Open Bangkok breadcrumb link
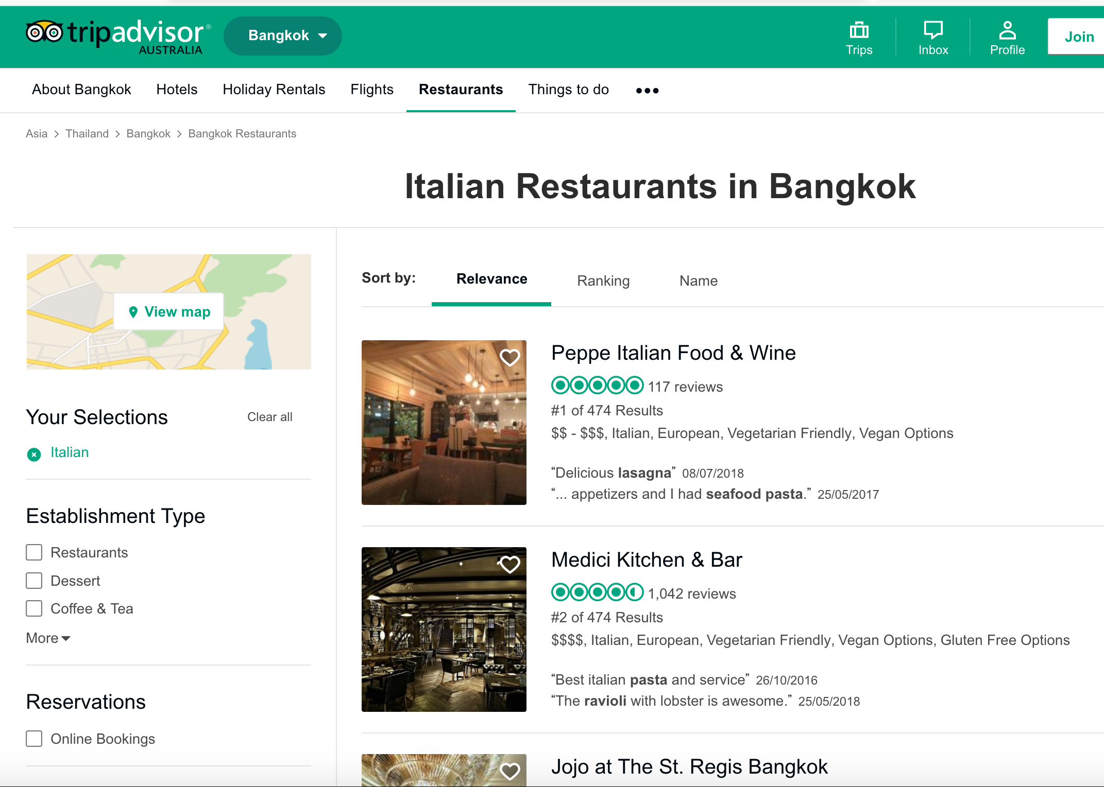 click(148, 134)
